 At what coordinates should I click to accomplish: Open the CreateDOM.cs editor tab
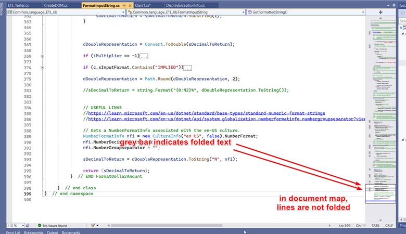click(x=56, y=5)
